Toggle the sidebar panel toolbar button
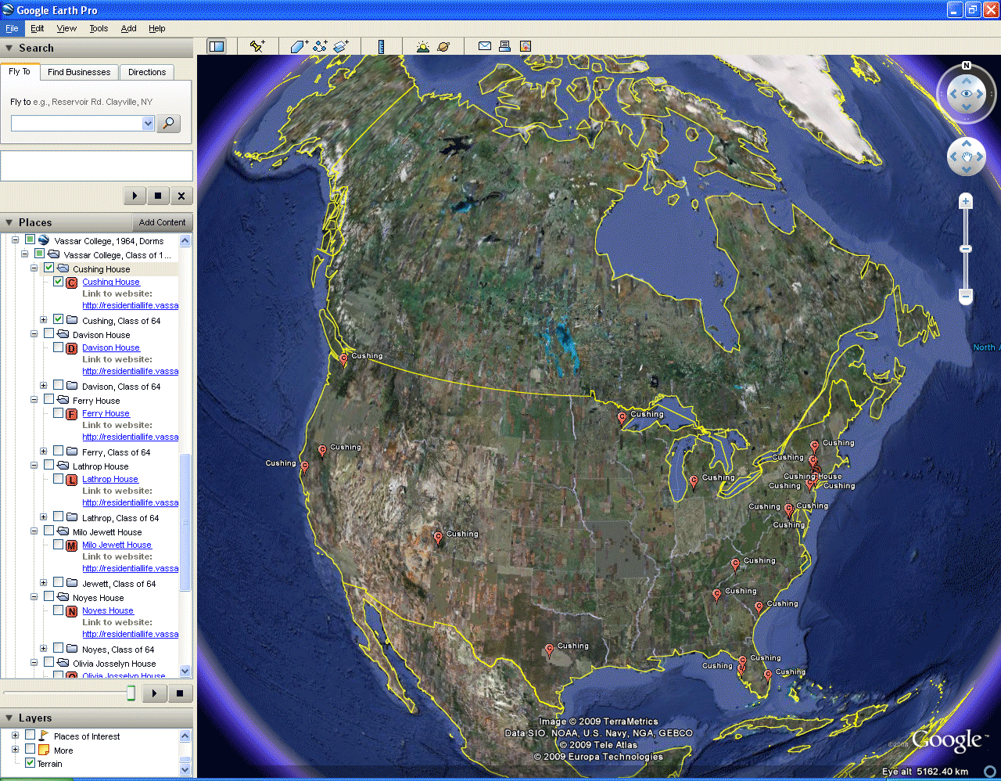Viewport: 1001px width, 781px height. [x=216, y=47]
